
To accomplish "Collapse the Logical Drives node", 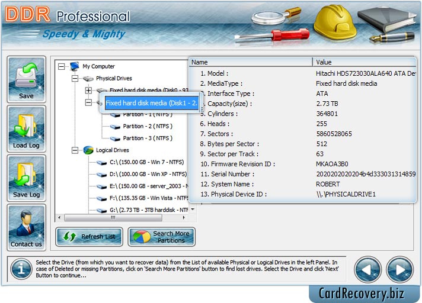I will (75, 150).
